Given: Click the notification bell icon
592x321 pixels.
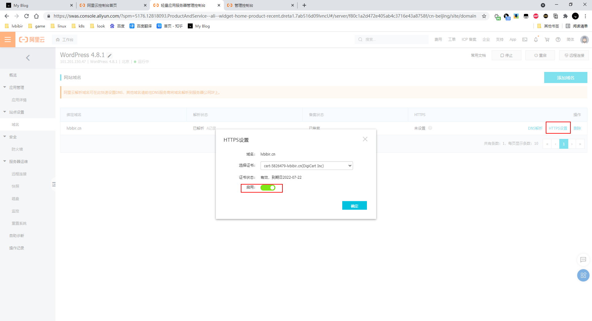Looking at the screenshot, I should [x=536, y=40].
